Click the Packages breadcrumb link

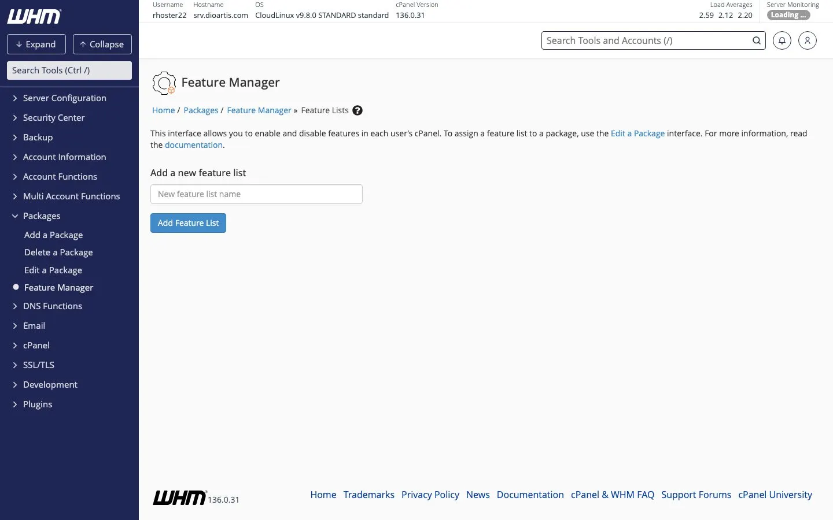pyautogui.click(x=201, y=110)
